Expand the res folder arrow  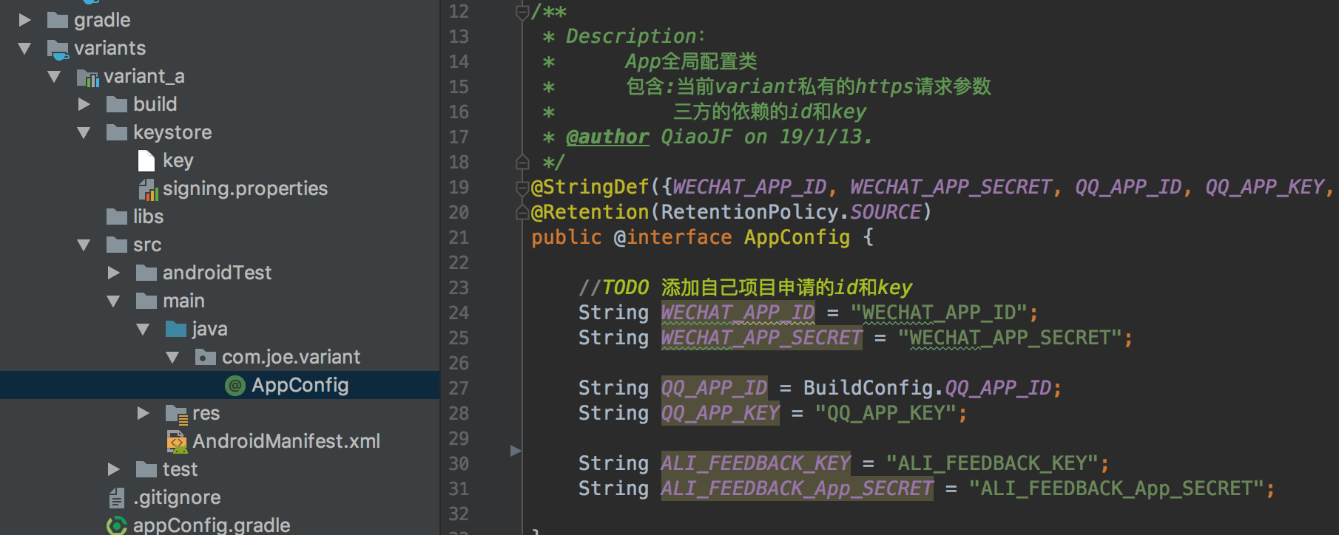pos(143,413)
